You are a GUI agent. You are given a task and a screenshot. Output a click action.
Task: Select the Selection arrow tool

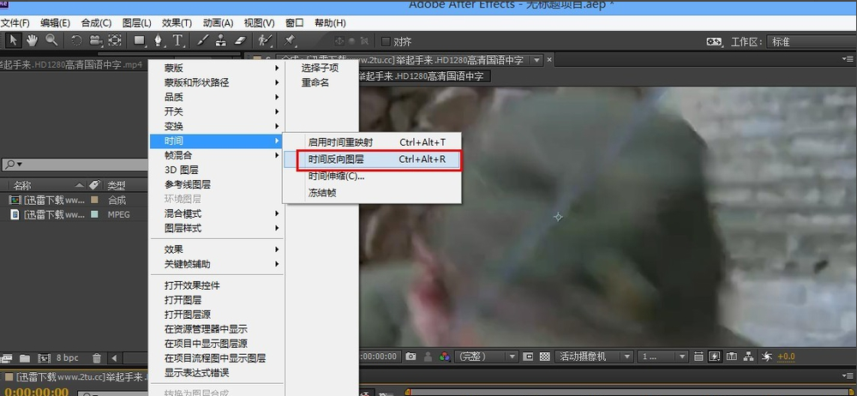(13, 40)
